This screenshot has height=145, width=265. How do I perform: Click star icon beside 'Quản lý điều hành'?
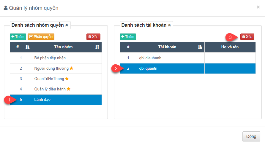69,89
